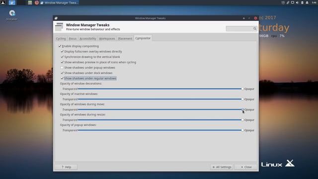Viewport: 318px width, 179px height.
Task: Click the windows during resize opacity slider handle
Action: tap(242, 120)
